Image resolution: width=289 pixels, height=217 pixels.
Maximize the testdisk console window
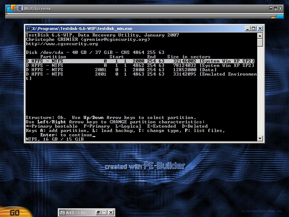[254, 29]
